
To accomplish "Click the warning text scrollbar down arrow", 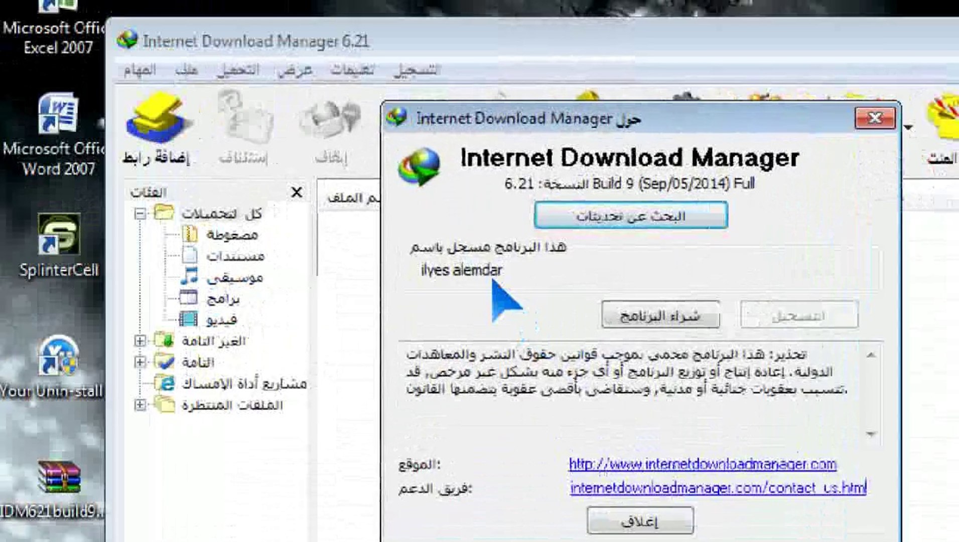I will [x=871, y=434].
